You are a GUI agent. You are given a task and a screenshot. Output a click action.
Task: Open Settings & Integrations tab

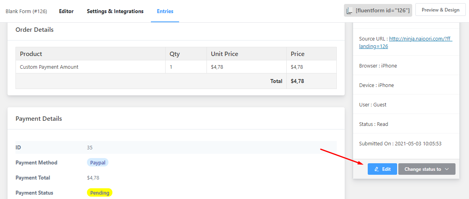115,11
